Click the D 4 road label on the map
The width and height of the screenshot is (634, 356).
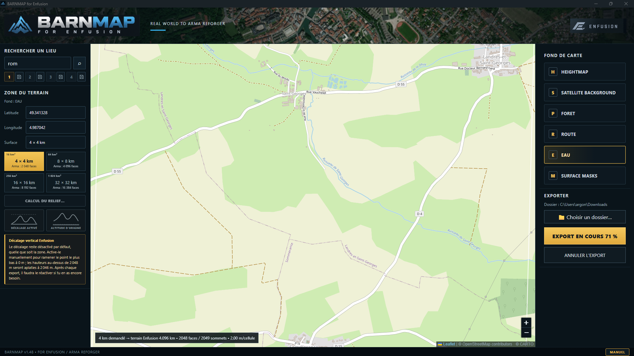tap(419, 214)
